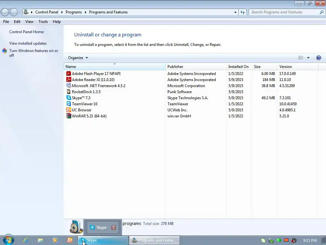This screenshot has width=326, height=245.
Task: Open Windows Media Player taskbar icon
Action: (x=55, y=240)
